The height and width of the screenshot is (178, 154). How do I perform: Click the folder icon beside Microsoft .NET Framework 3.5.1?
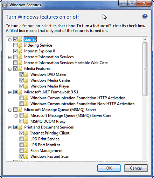point(20,92)
